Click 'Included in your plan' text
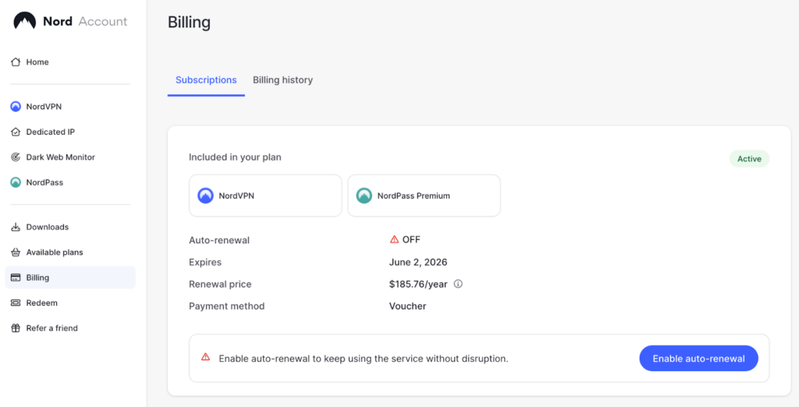The height and width of the screenshot is (407, 799). tap(235, 157)
